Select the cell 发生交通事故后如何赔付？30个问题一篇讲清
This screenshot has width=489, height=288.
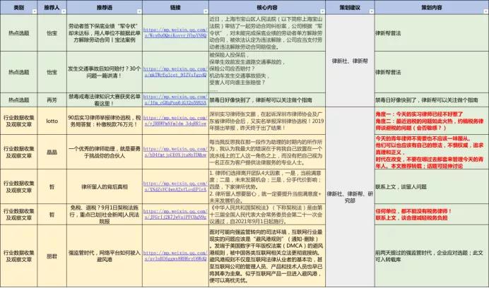105,72
